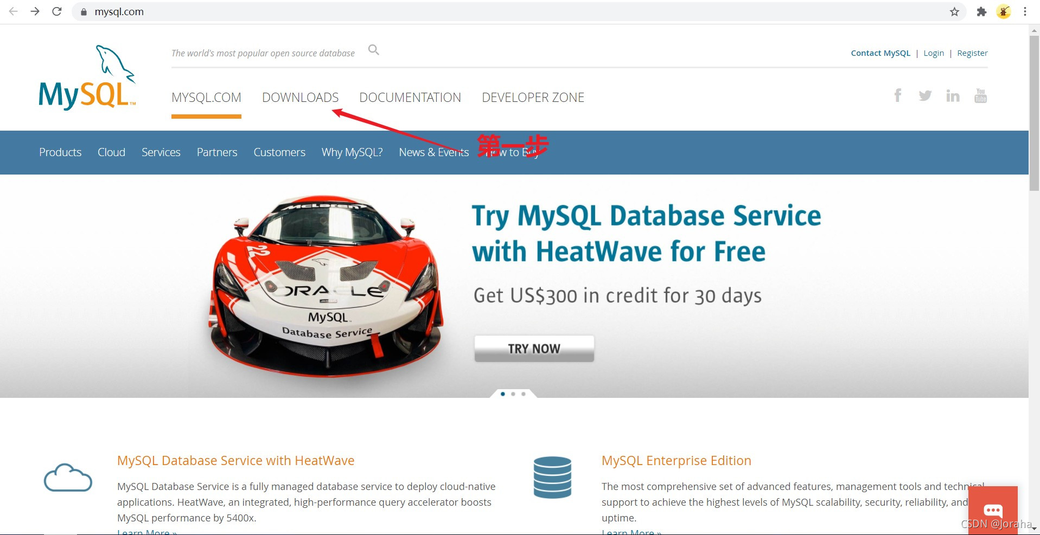Click 'The world's most popular open source database' tagline
This screenshot has width=1040, height=535.
click(x=263, y=53)
